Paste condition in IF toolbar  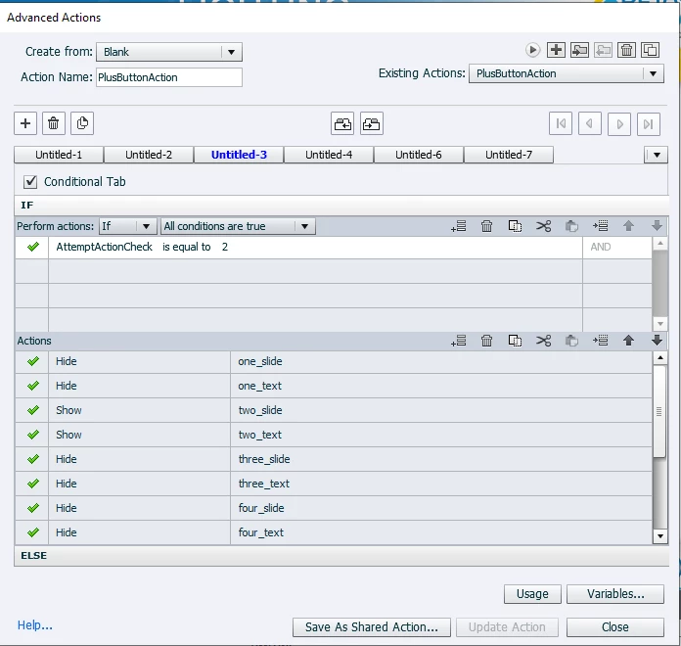[571, 226]
